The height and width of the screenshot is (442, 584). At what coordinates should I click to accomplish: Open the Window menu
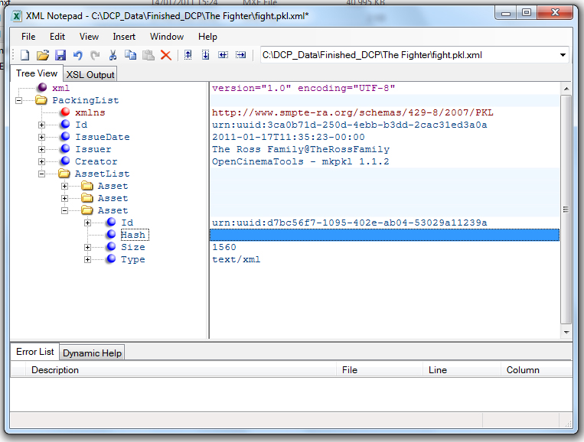click(167, 37)
